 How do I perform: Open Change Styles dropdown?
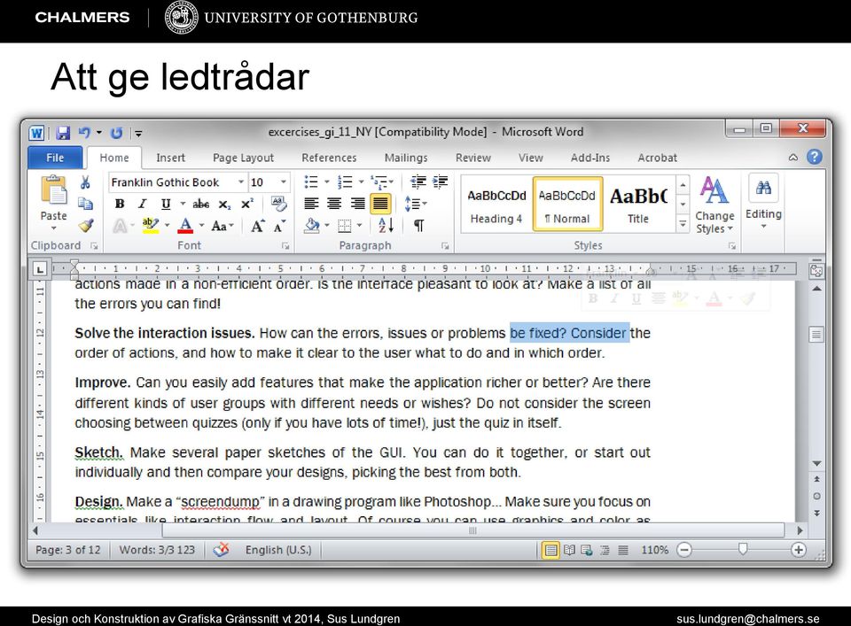pos(714,206)
